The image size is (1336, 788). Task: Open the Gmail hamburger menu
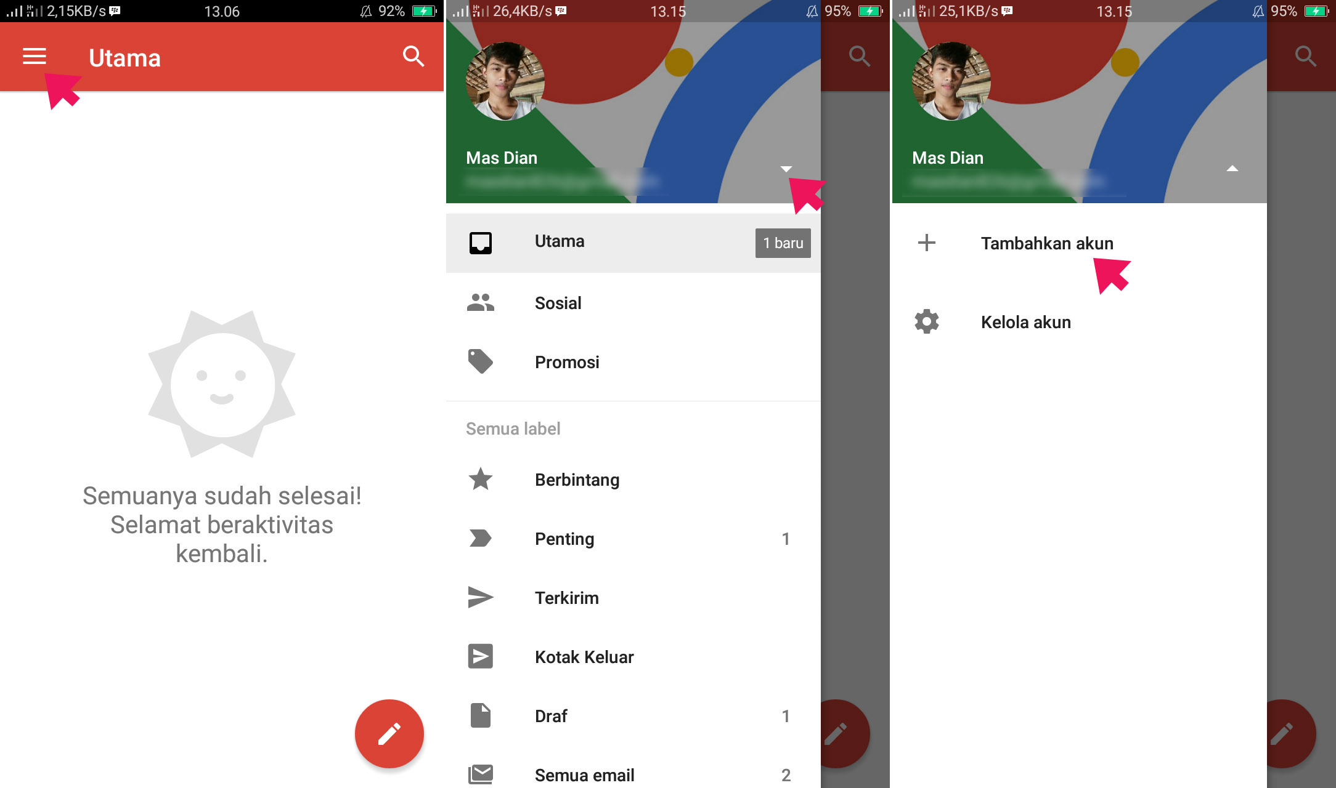(x=33, y=57)
